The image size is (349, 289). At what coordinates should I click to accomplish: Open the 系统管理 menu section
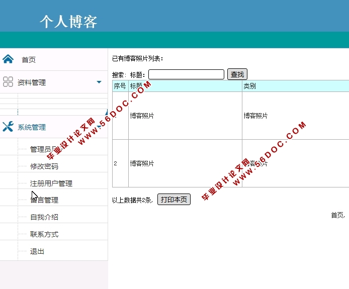pos(32,127)
